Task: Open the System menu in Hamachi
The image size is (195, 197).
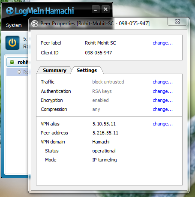Action: [14, 25]
